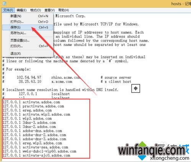Click the Notepad icon in title bar
191x162 pixels.
coord(5,3)
